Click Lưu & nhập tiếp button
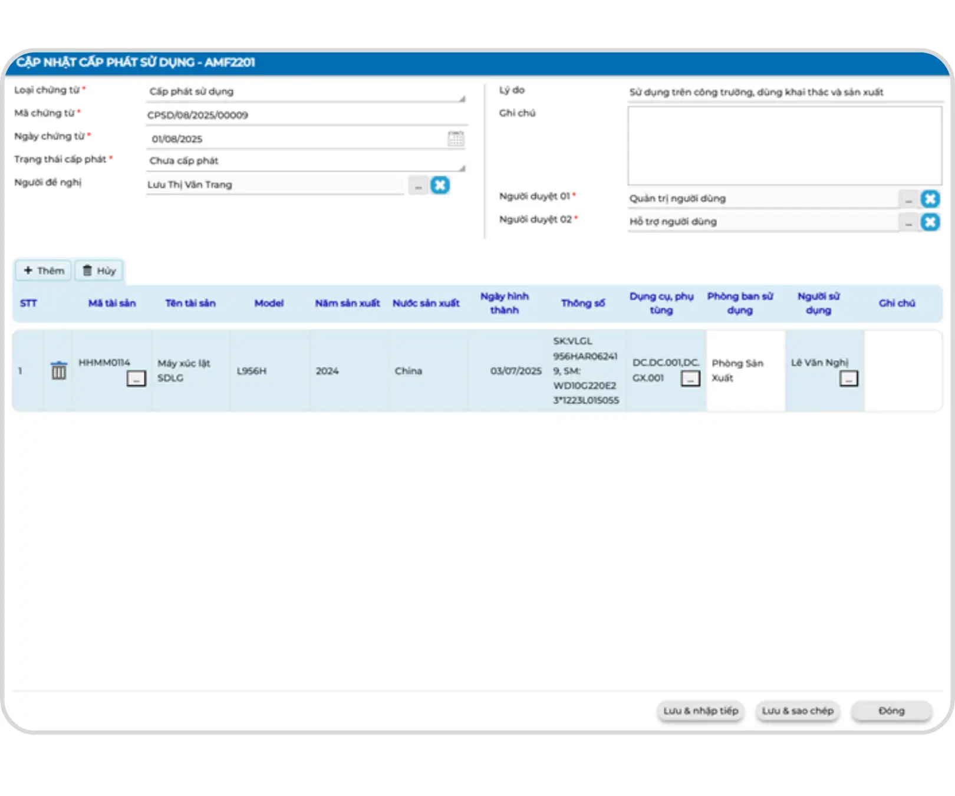955x796 pixels. [700, 711]
